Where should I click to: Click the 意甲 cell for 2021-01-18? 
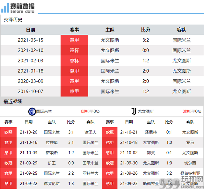(x=74, y=71)
